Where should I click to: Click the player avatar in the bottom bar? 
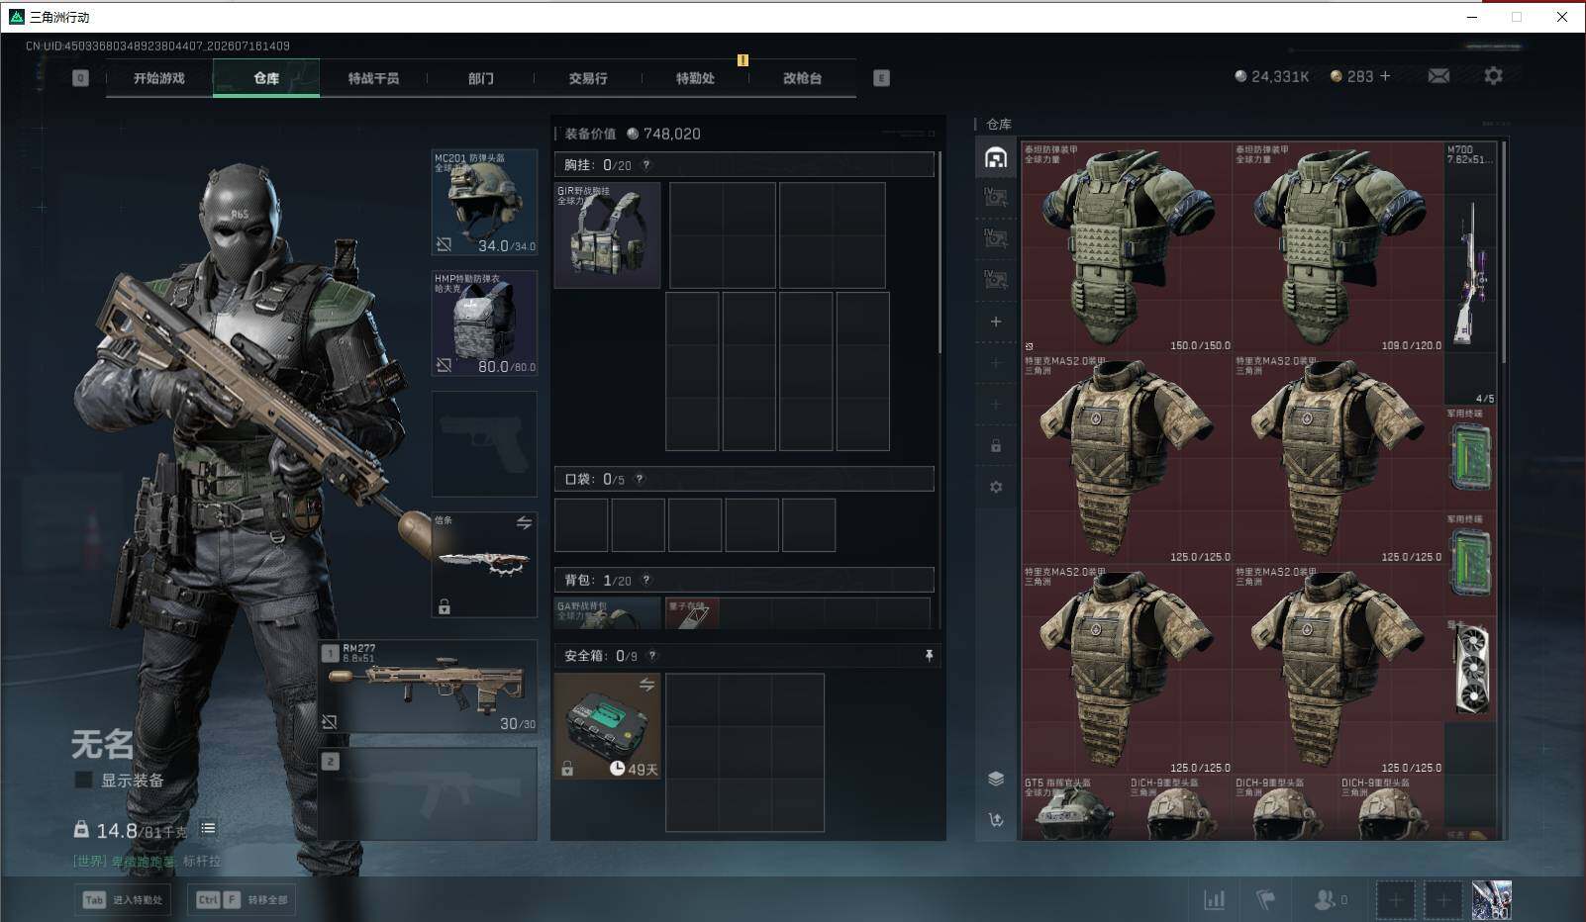coord(1491,900)
